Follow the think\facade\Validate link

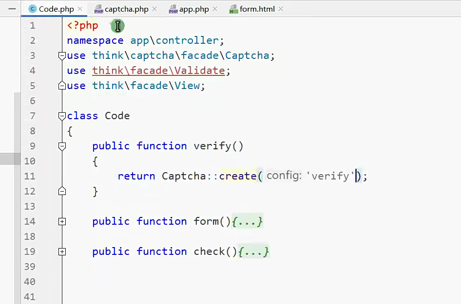pyautogui.click(x=158, y=71)
